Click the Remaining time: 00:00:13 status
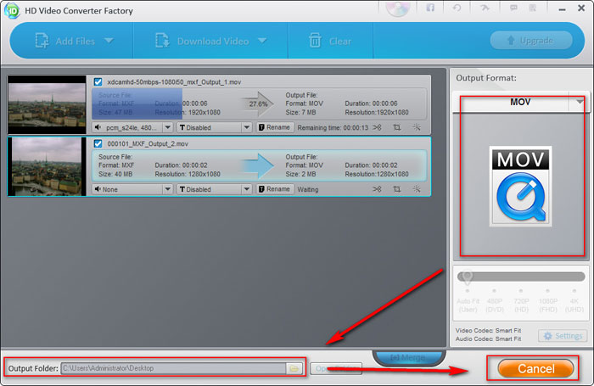 333,127
